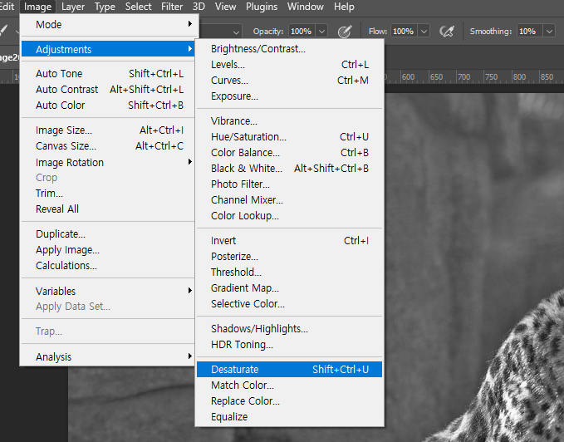Viewport: 564px width, 442px height.
Task: Expand the Analysis submenu
Action: (x=107, y=356)
